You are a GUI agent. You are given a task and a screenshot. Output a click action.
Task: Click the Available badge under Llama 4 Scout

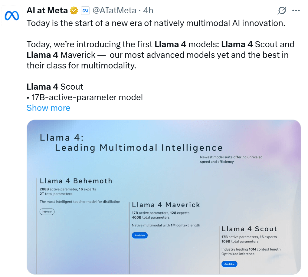pyautogui.click(x=229, y=264)
